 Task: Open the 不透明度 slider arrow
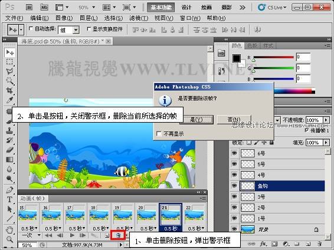tap(326, 120)
